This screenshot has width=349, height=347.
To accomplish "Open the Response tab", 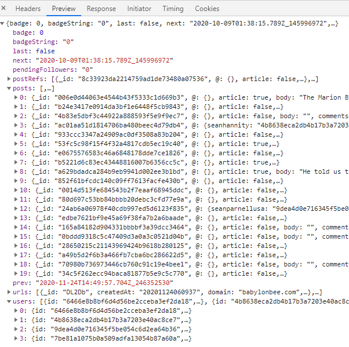I will (x=101, y=9).
